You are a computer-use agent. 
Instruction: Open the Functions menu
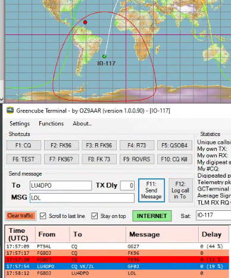point(51,124)
